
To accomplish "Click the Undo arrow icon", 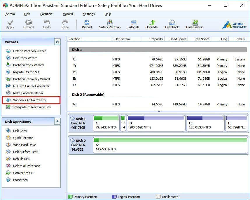I will [47, 22].
